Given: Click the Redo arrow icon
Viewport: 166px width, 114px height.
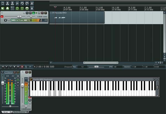Looking at the screenshot, I should (x=27, y=3).
